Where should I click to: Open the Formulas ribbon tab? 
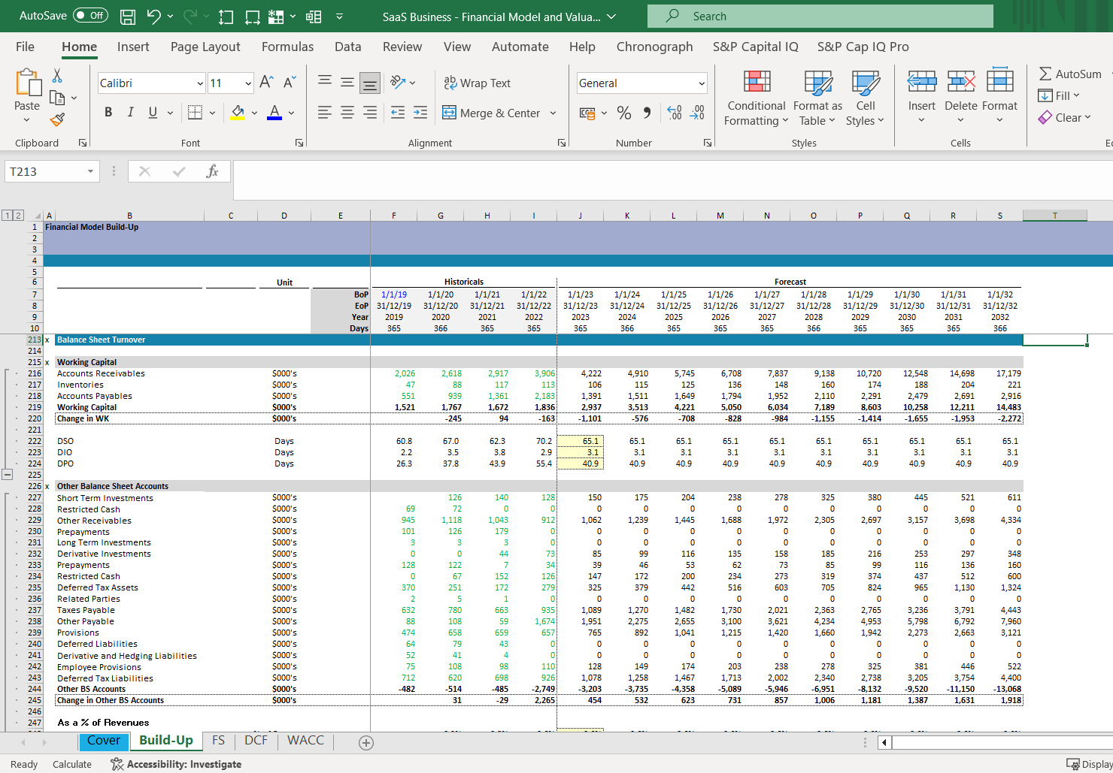[287, 47]
